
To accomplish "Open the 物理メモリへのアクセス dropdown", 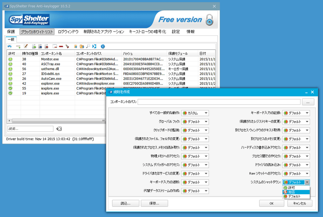I will click(195, 156).
